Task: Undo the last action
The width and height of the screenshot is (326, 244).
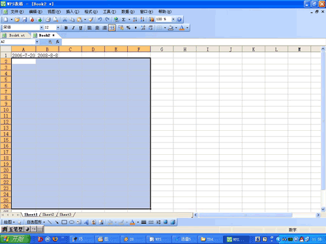Action: [100, 20]
